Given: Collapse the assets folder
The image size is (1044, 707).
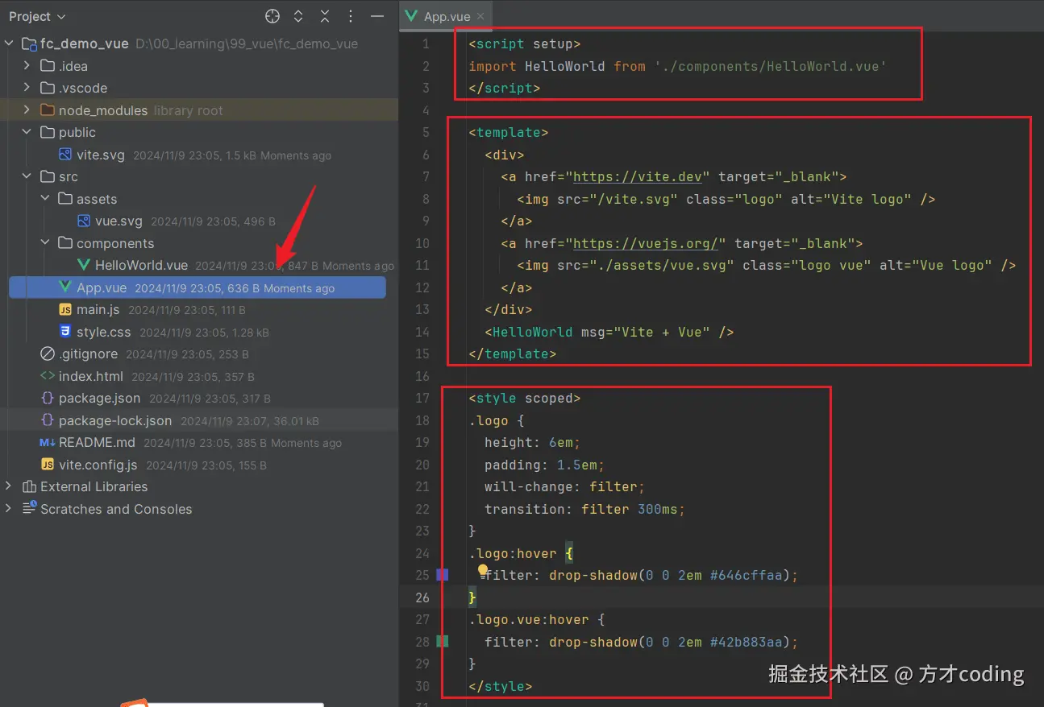Looking at the screenshot, I should (x=45, y=199).
